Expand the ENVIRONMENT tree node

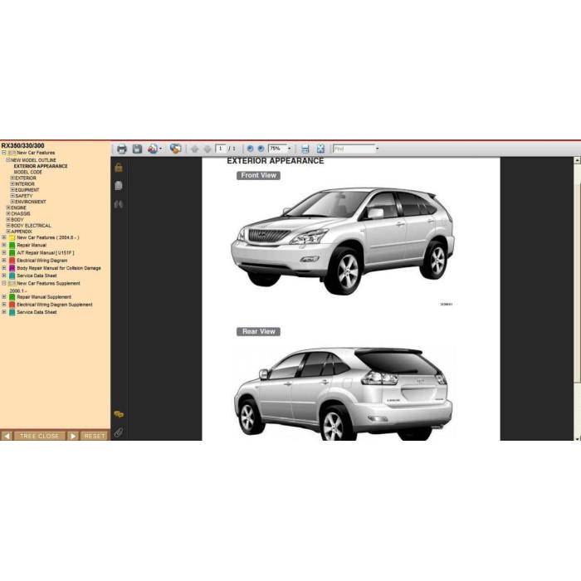coord(12,202)
